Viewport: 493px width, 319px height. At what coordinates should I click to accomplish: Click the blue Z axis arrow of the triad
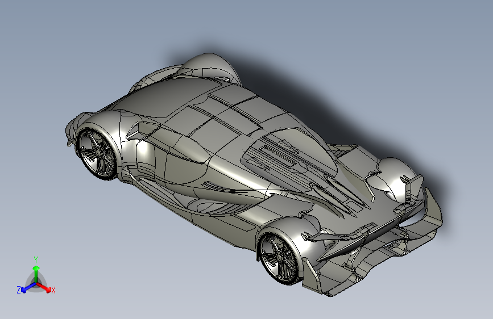pyautogui.click(x=28, y=287)
